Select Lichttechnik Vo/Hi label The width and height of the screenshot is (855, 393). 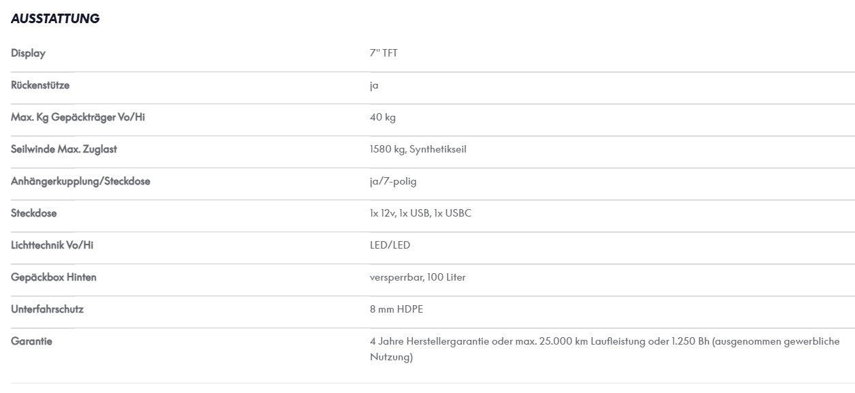click(x=52, y=245)
